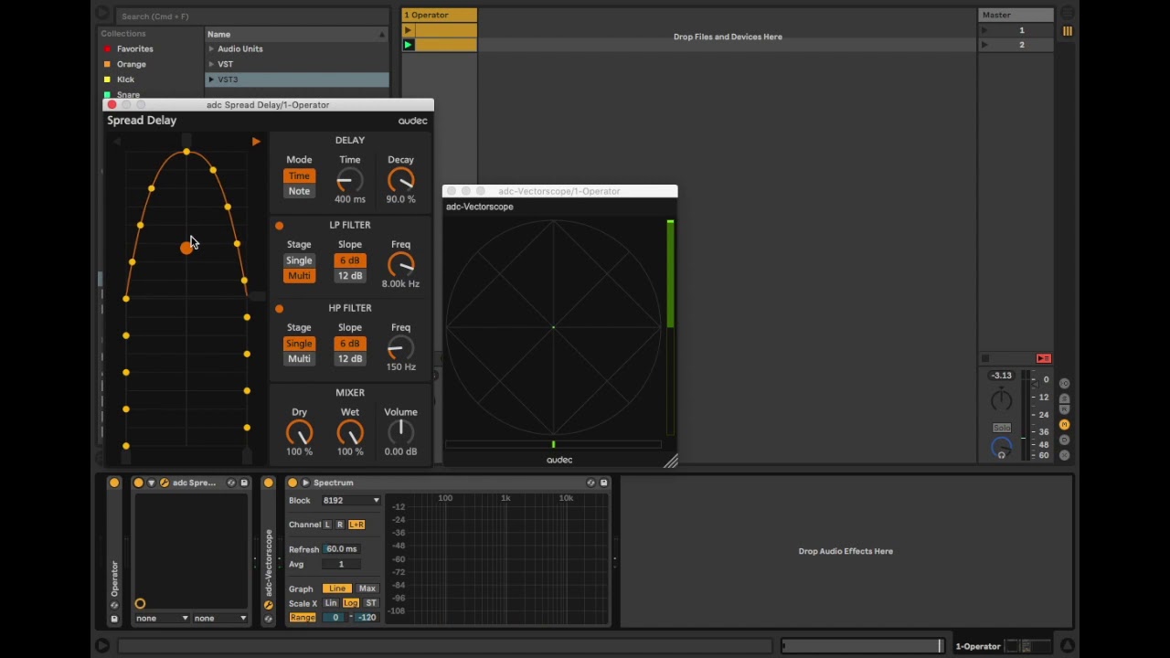This screenshot has height=658, width=1170.
Task: Save the Operator device preset
Action: 114,619
